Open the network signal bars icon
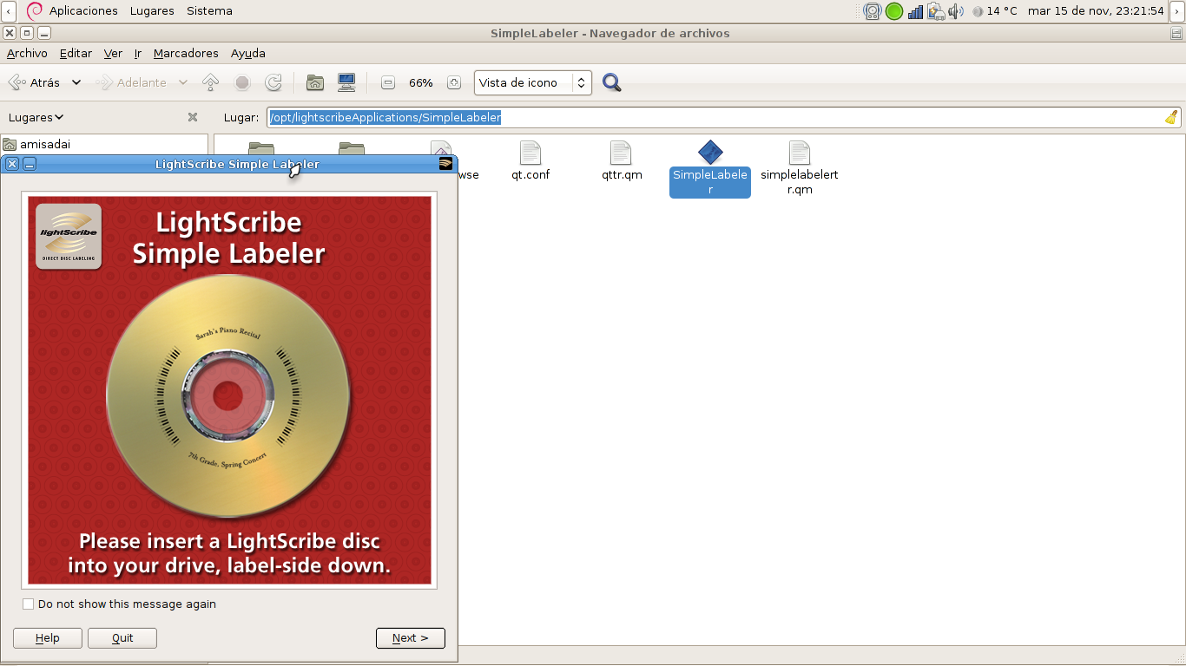Viewport: 1186px width, 666px height. coord(916,11)
